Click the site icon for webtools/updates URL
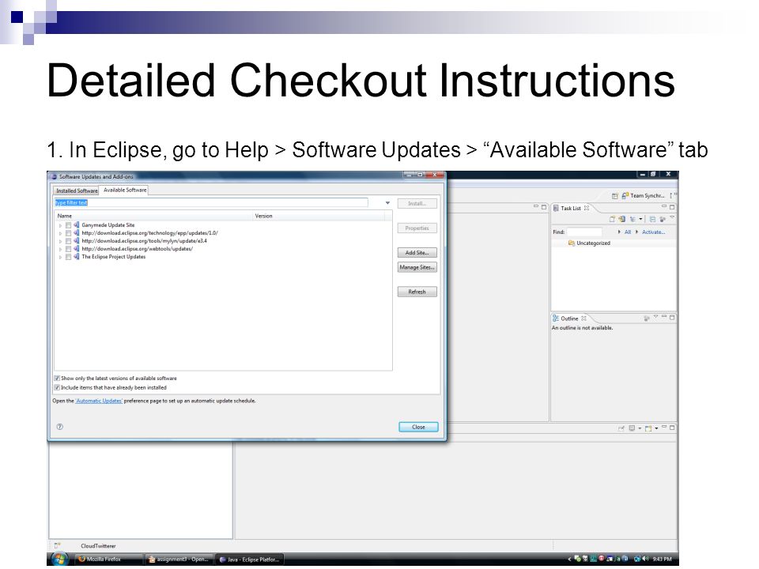Viewport: 759px width, 569px height. 76,249
